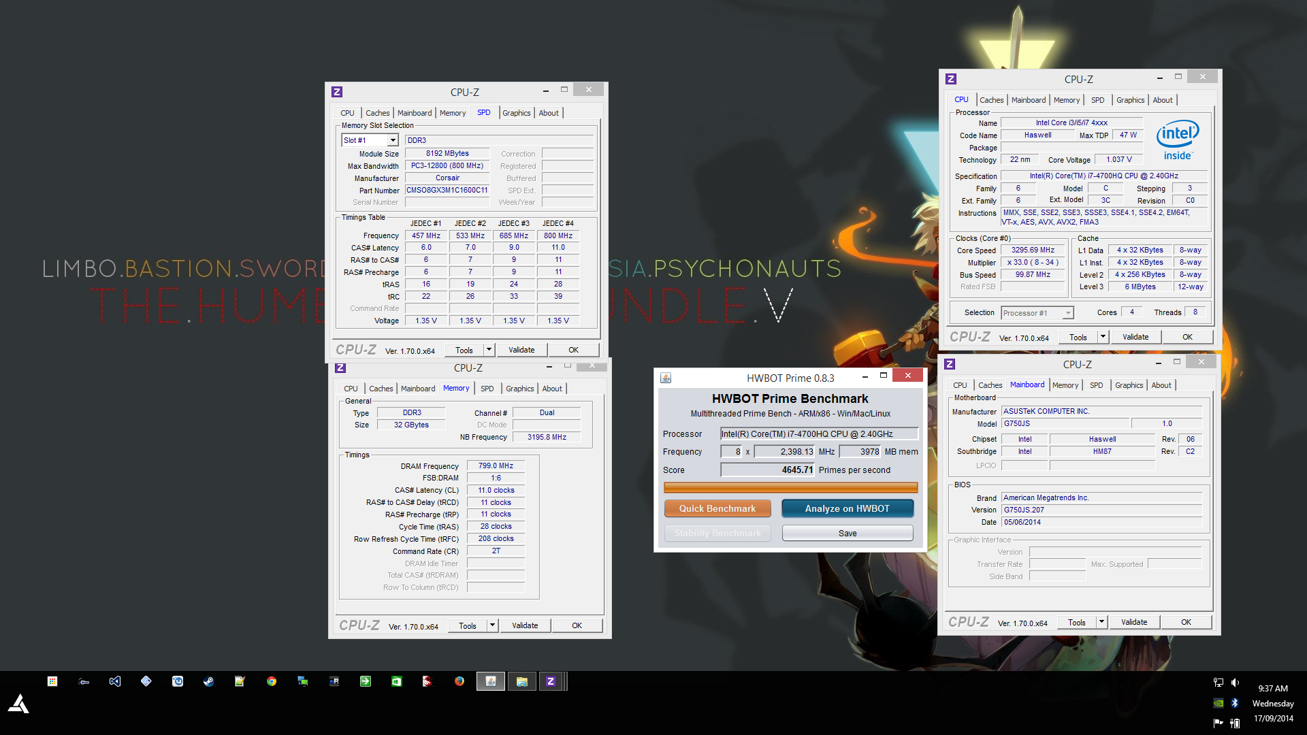Open the Action Center flag tray icon
This screenshot has width=1307, height=735.
click(1219, 723)
